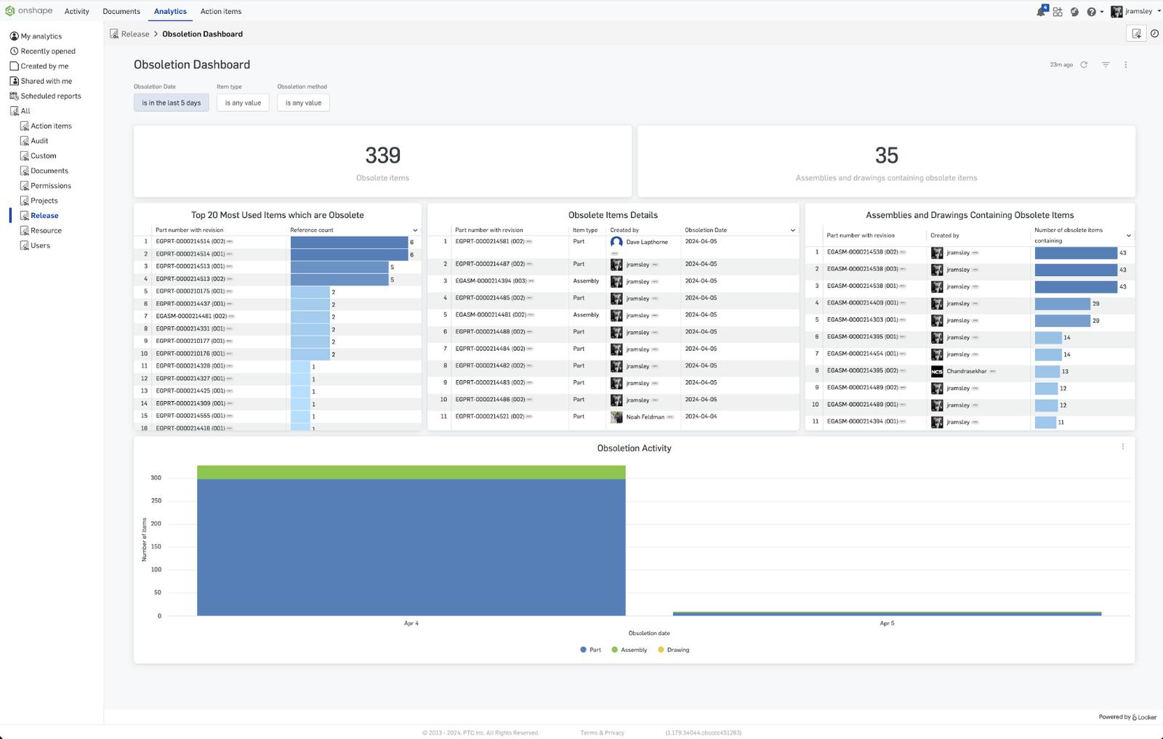Click the help question mark icon
Screen dimensions: 1163x739
(x=1091, y=12)
